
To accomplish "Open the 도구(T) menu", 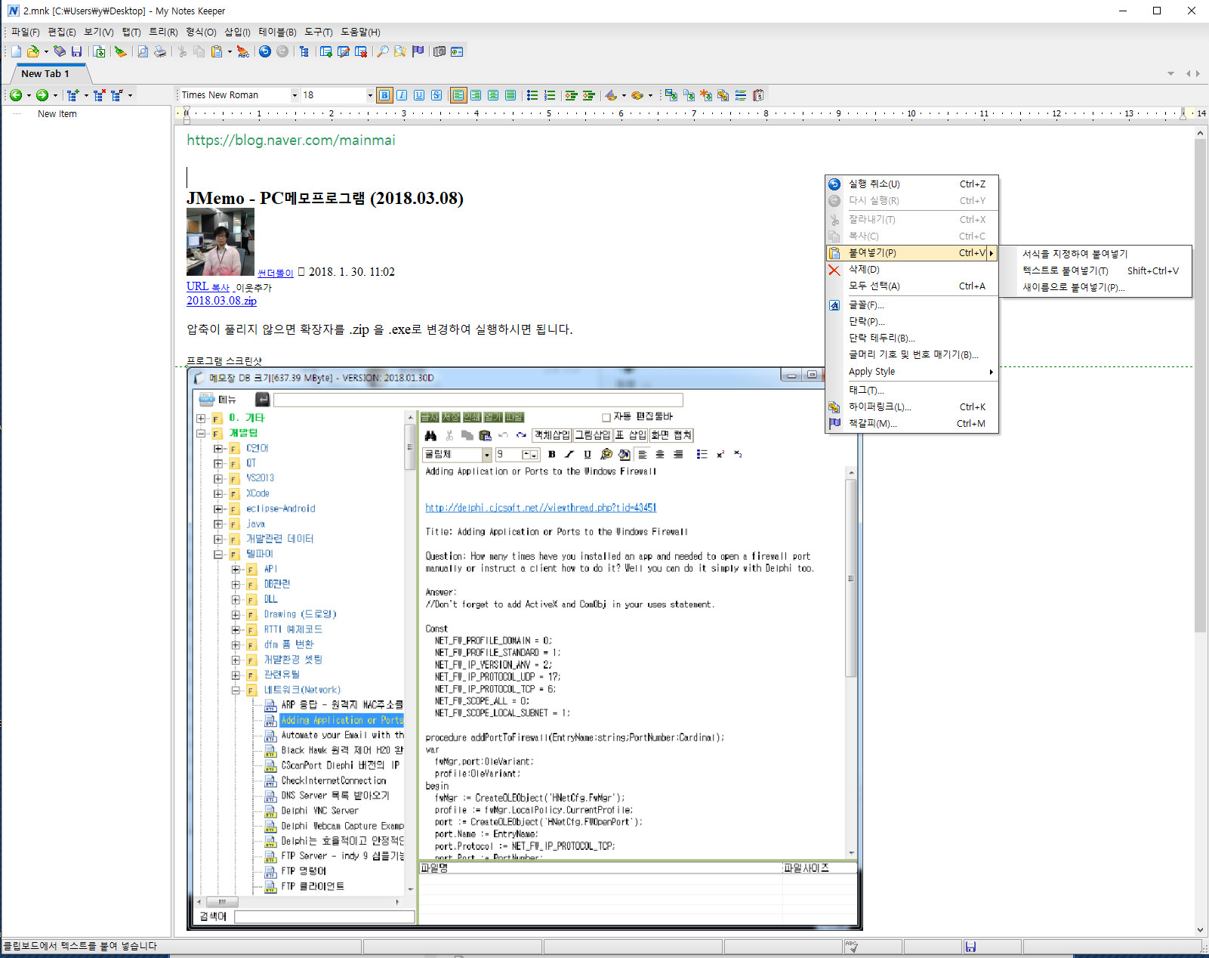I will [x=318, y=32].
